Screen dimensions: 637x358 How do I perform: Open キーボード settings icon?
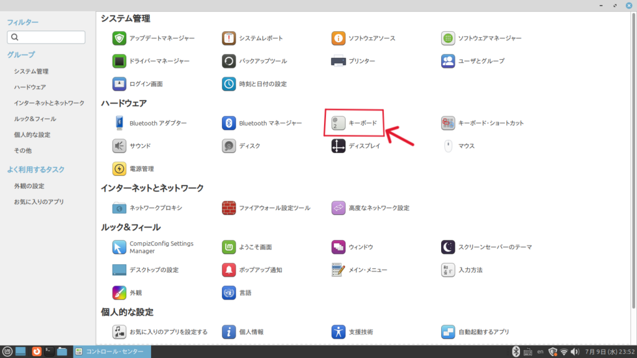(338, 123)
